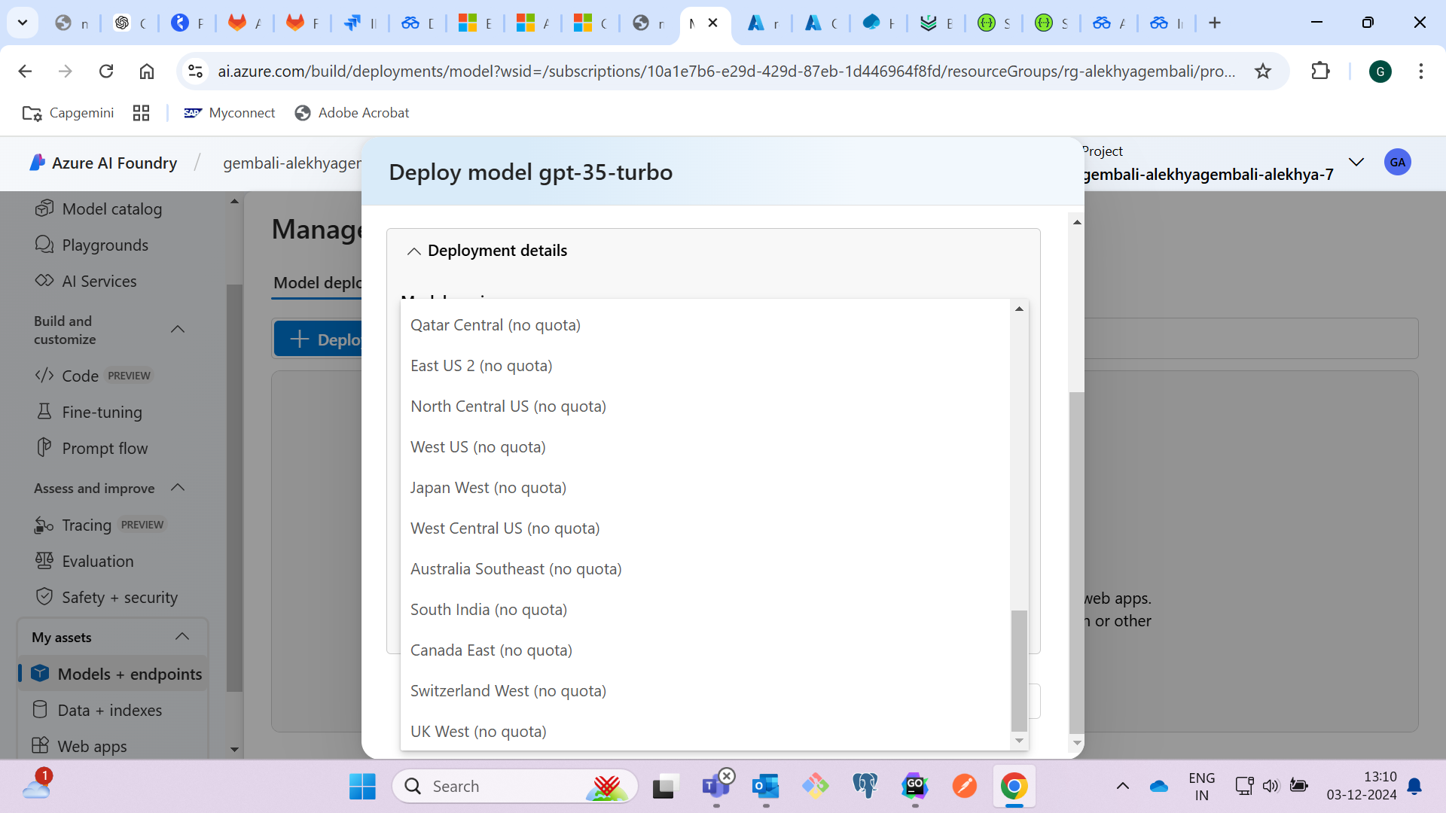Choose Canada East (no quota)
Viewport: 1446px width, 813px height.
705,650
